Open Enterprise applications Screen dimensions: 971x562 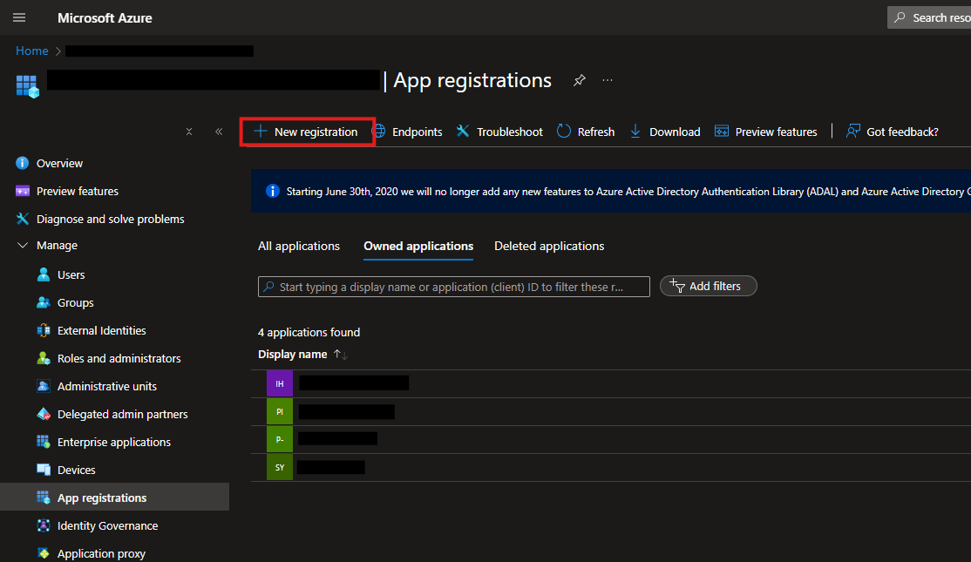(114, 442)
